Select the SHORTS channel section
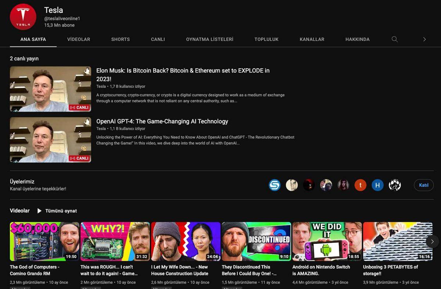This screenshot has width=441, height=289. tap(120, 39)
